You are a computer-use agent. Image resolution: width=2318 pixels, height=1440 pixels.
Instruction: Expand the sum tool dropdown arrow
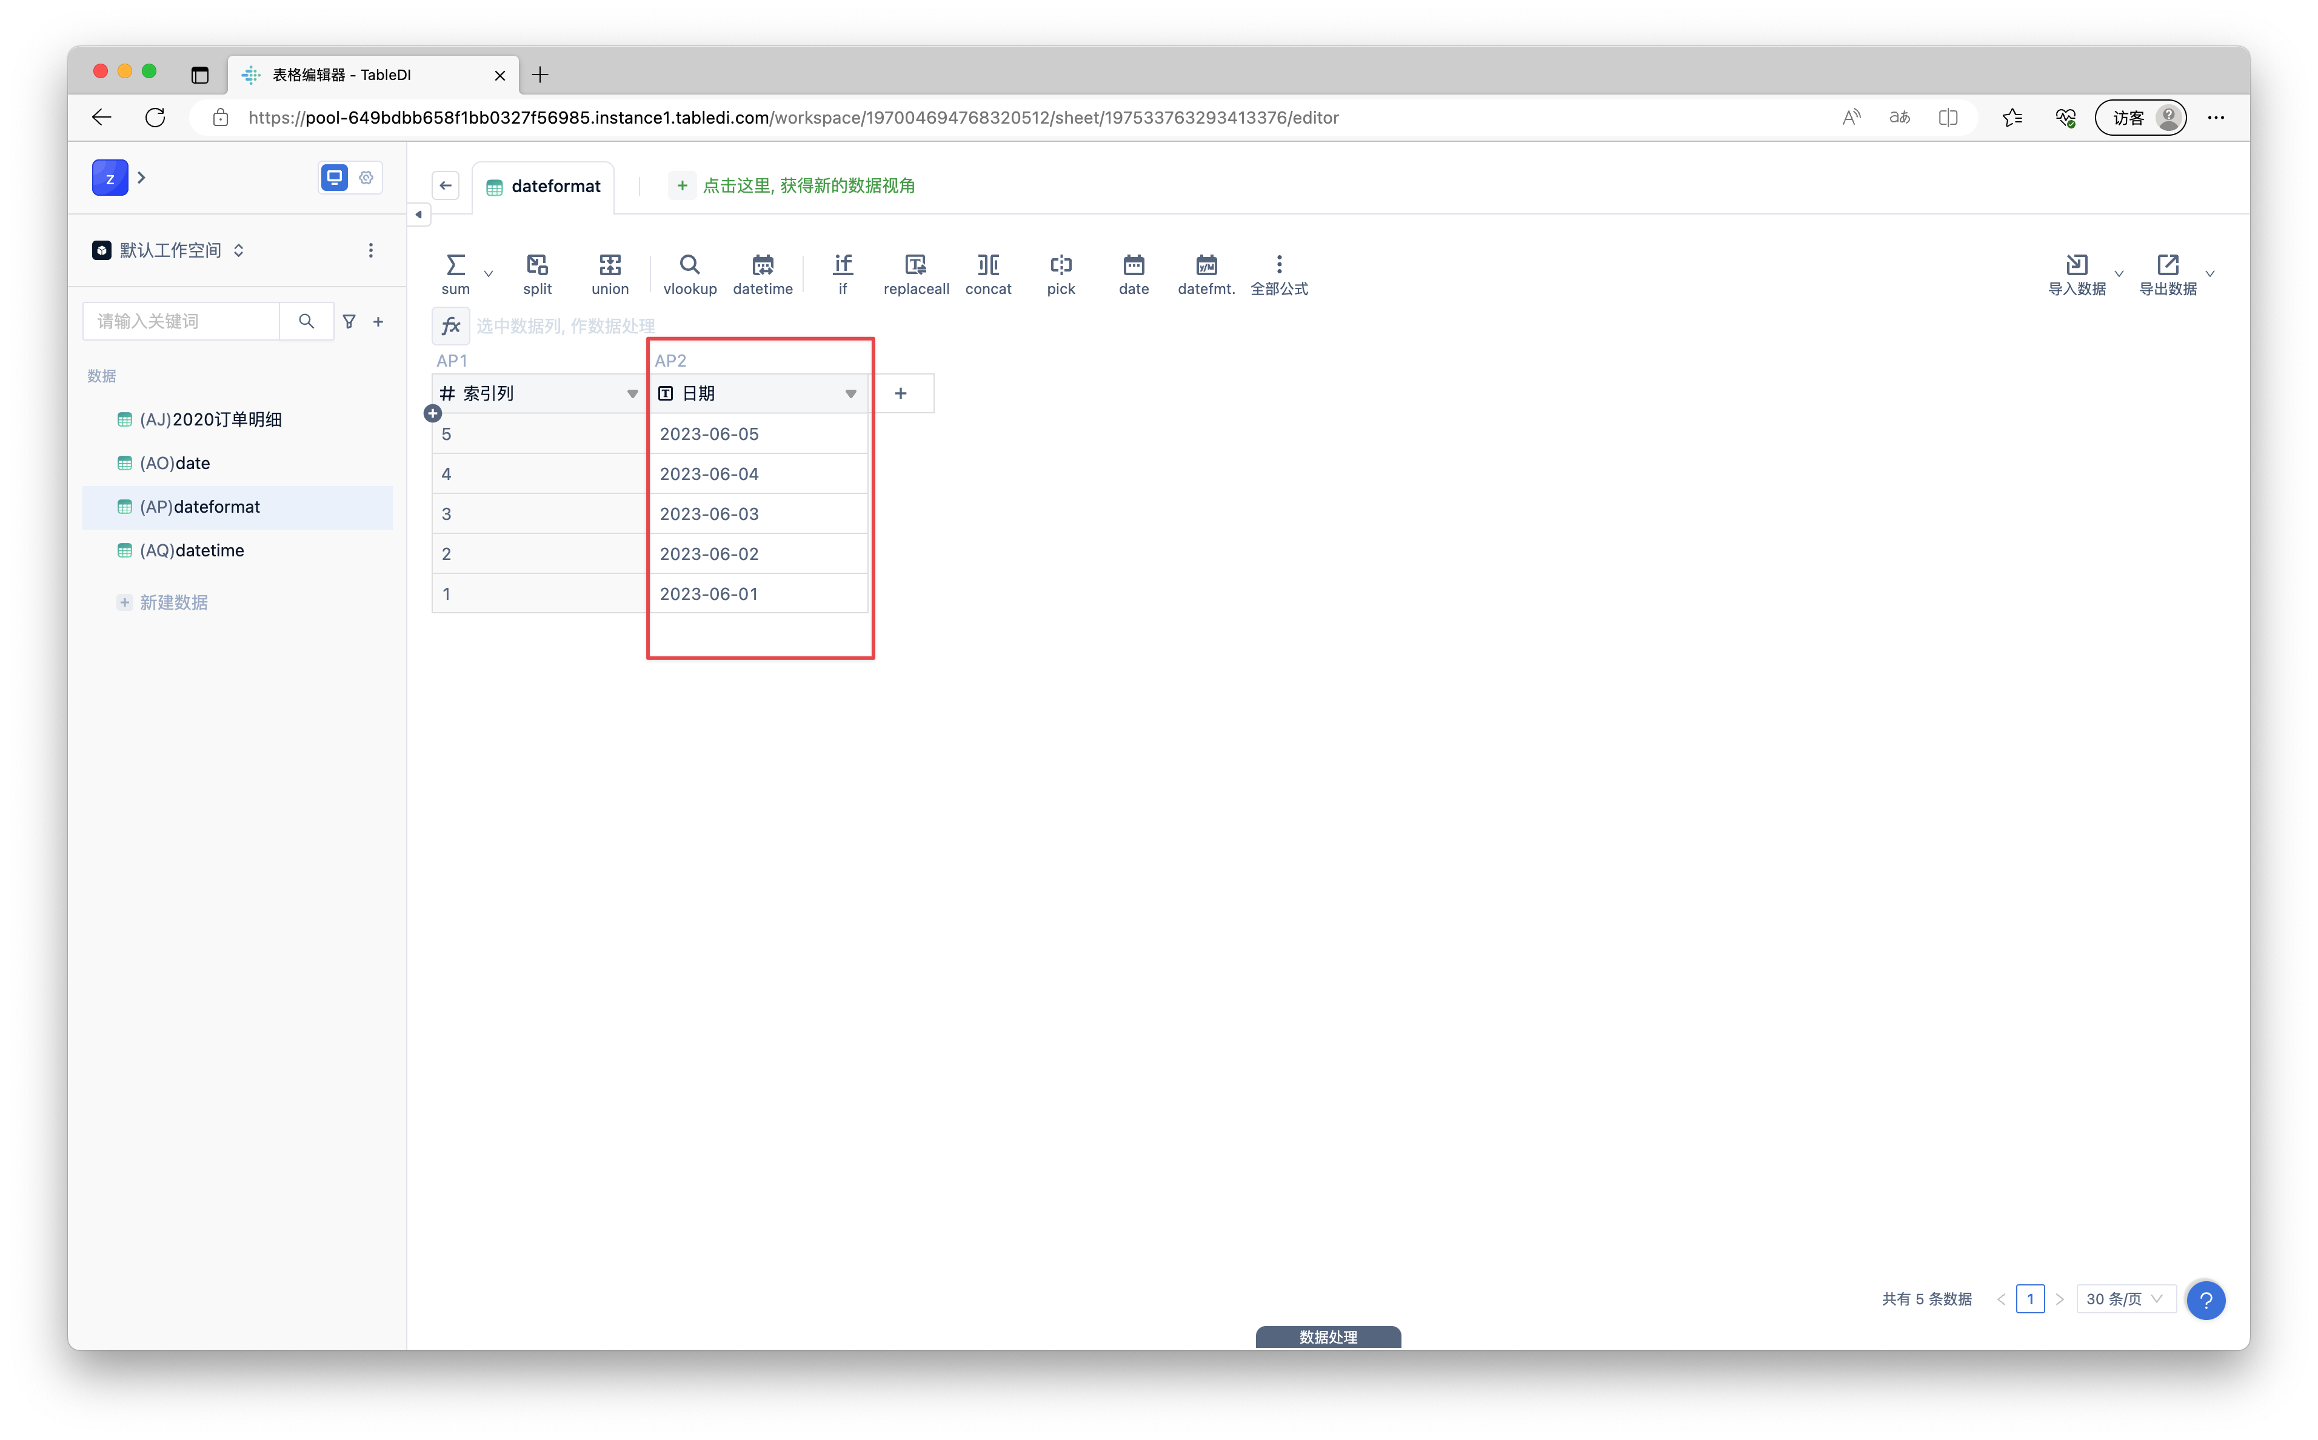489,275
